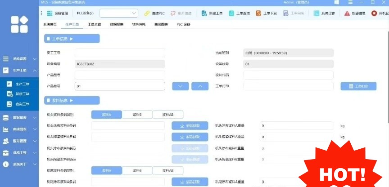Select 浆料AB for 机尾浆料条码类别

[x=168, y=170]
